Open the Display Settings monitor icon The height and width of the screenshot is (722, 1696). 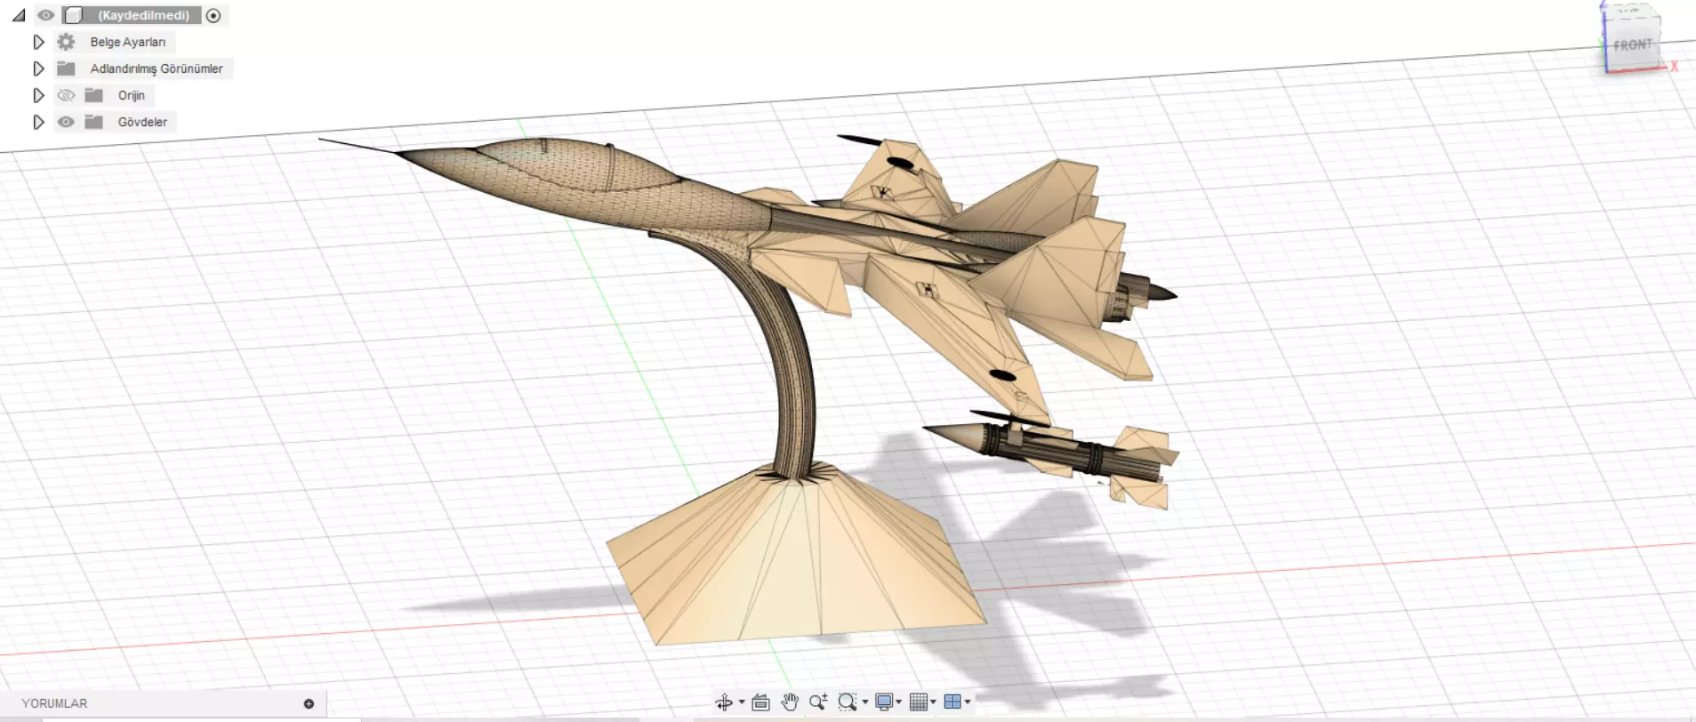[884, 702]
